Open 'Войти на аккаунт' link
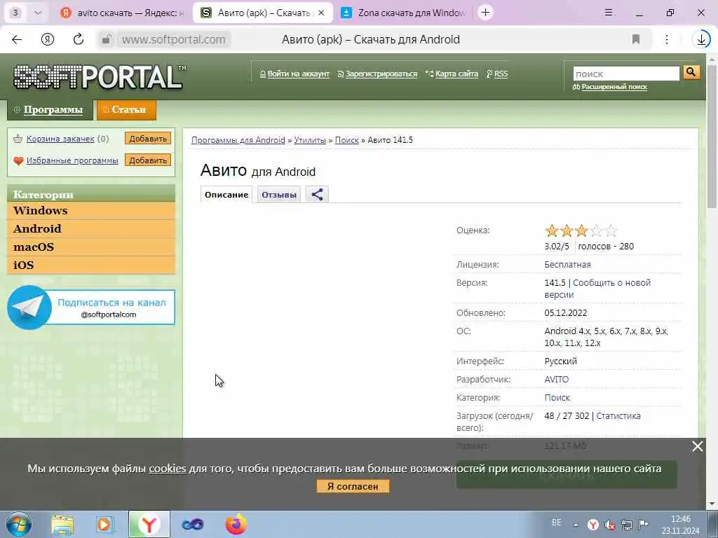The height and width of the screenshot is (538, 718). [x=297, y=74]
